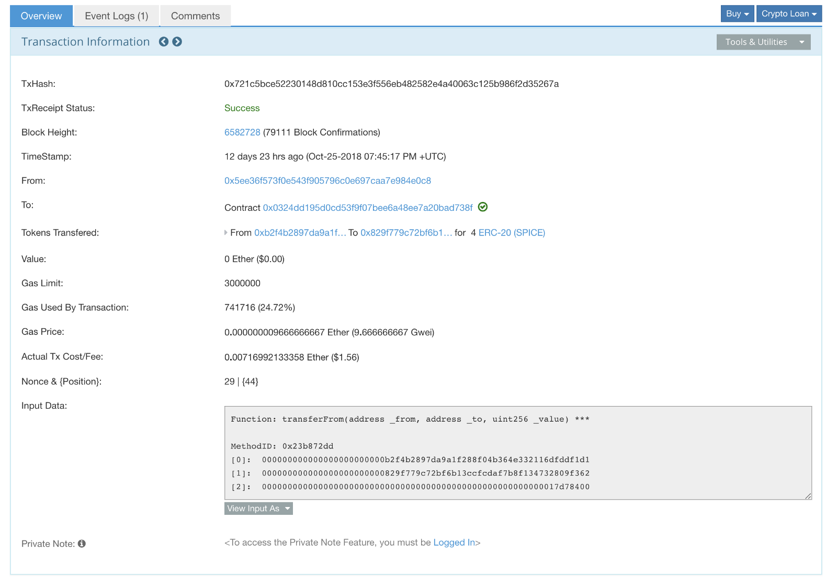Expand the Tokens Transfered triangle
Viewport: 837px width, 586px height.
coord(226,233)
